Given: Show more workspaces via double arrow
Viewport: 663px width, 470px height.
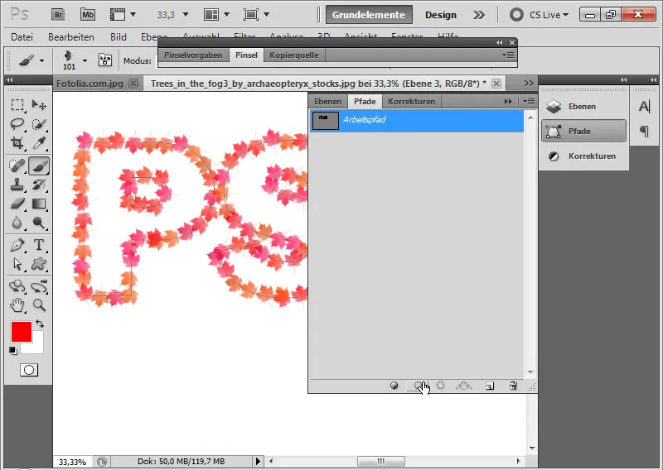Looking at the screenshot, I should [479, 15].
